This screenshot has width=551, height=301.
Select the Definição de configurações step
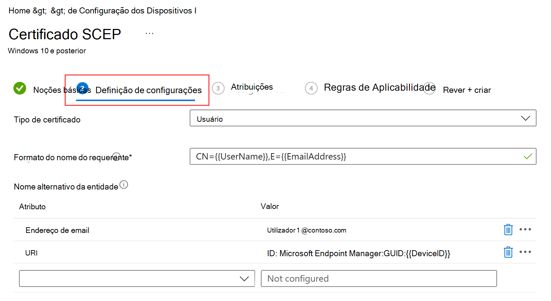[x=148, y=90]
